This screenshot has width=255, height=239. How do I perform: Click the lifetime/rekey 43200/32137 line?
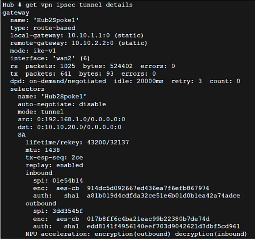(x=72, y=143)
